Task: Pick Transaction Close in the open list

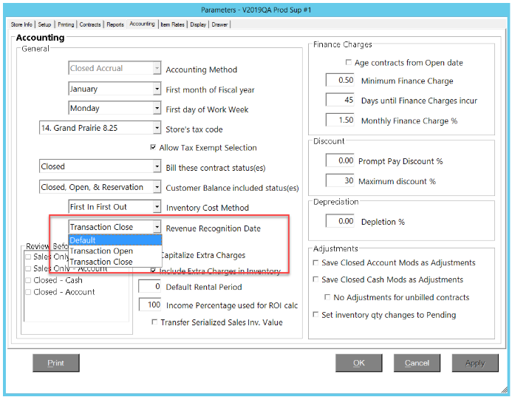Action: coord(101,262)
